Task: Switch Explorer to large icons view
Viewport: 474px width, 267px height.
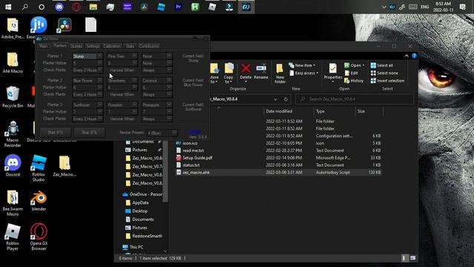Action: pyautogui.click(x=413, y=258)
